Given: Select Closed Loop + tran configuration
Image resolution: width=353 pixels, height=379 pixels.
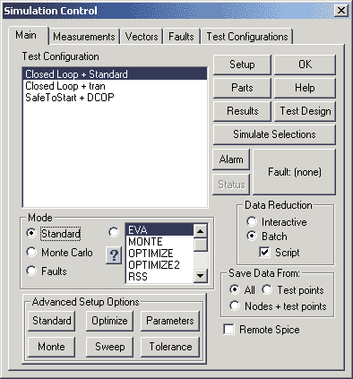Looking at the screenshot, I should [x=115, y=86].
